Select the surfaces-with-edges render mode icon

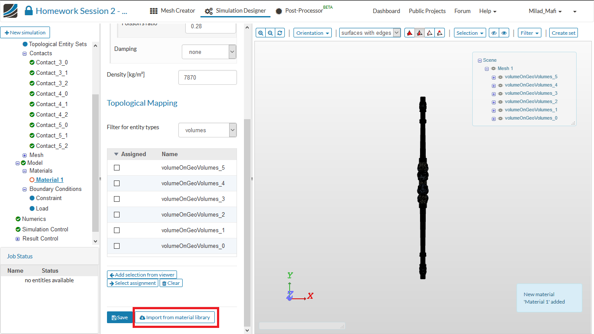point(420,33)
